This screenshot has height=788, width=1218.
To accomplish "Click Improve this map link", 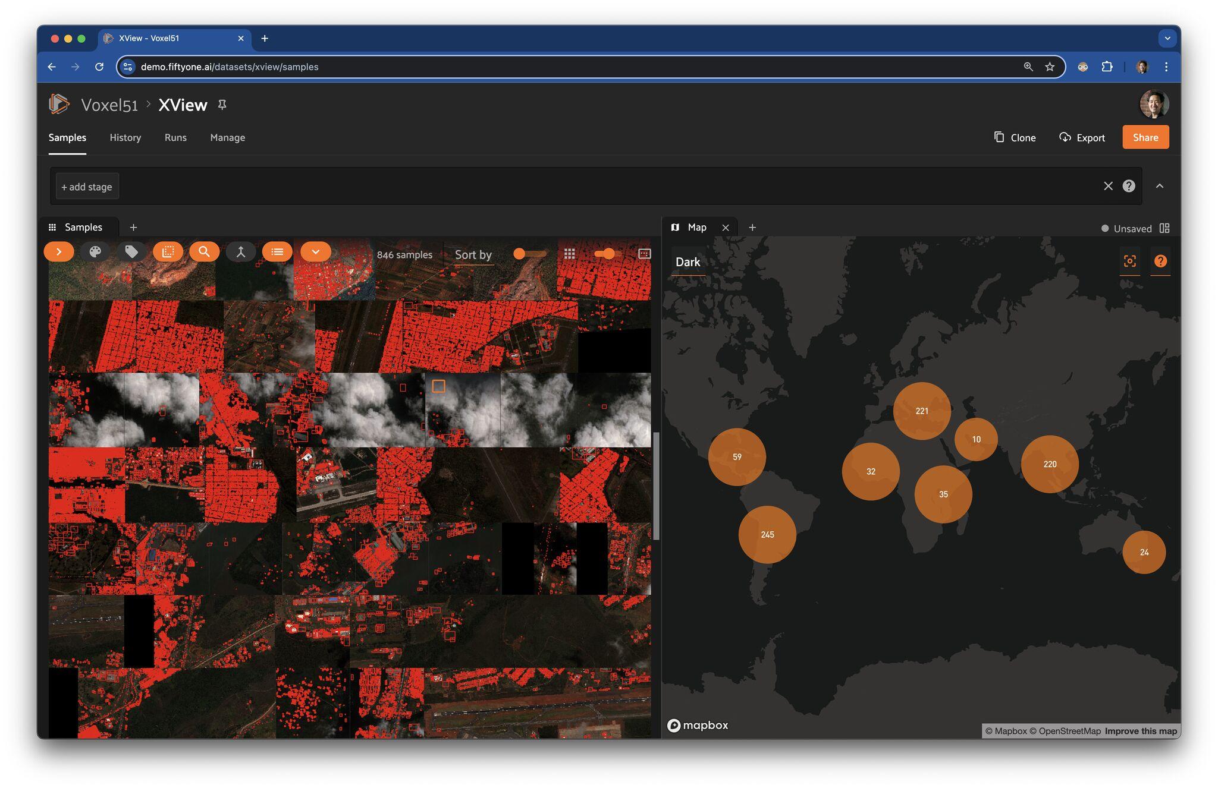I will click(x=1141, y=731).
